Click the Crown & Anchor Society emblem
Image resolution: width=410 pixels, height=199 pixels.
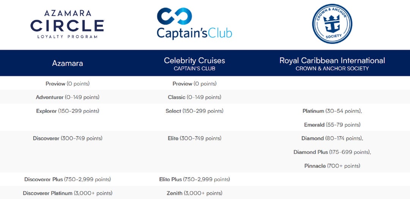coord(332,24)
